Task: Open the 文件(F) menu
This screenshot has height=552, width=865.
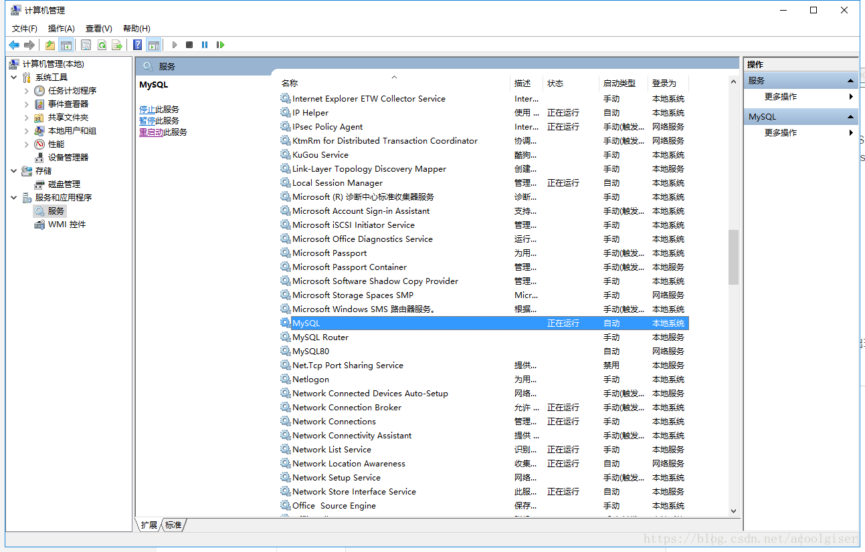Action: coord(25,28)
